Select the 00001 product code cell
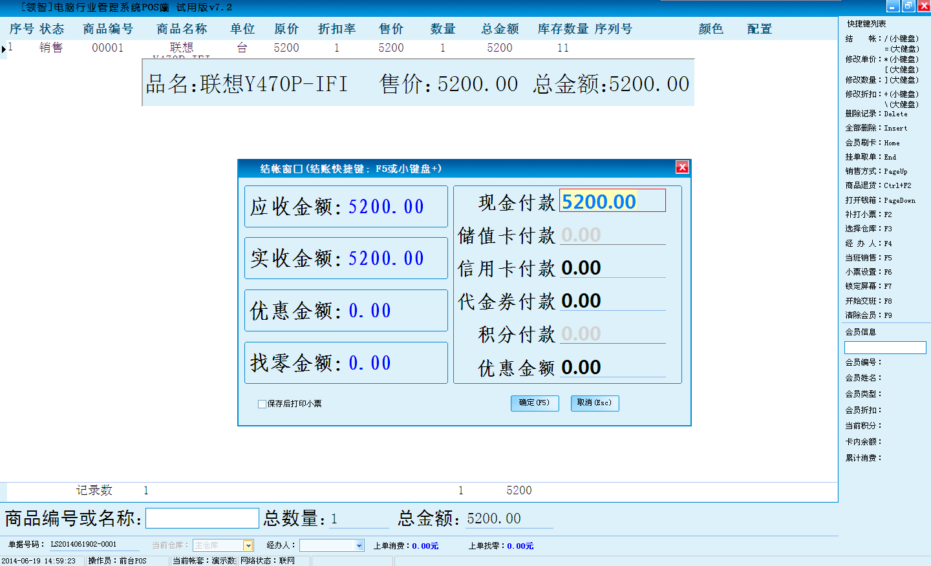 107,48
